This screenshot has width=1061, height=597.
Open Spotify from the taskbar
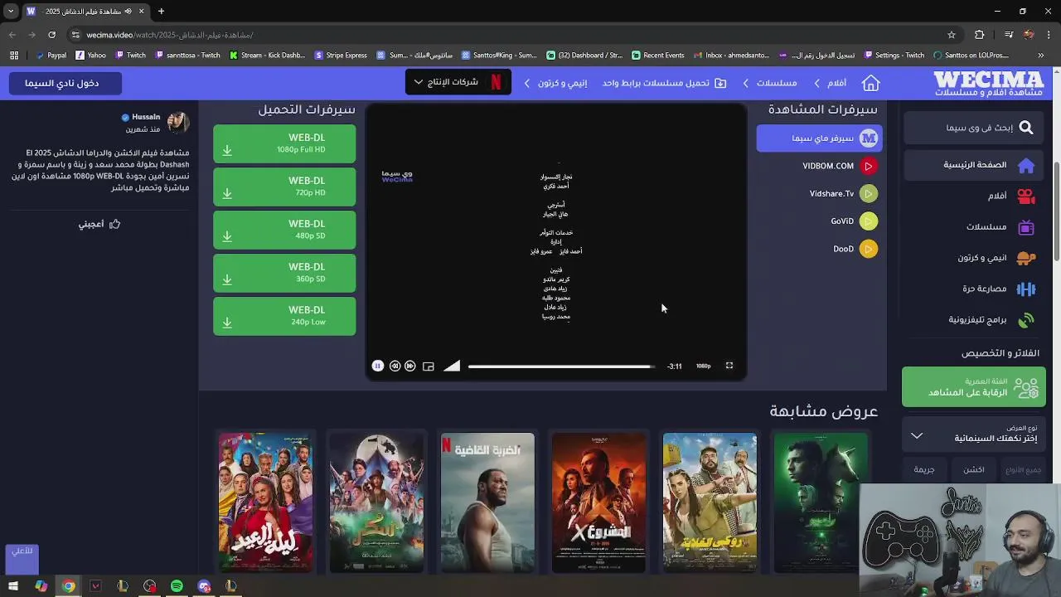click(x=177, y=586)
